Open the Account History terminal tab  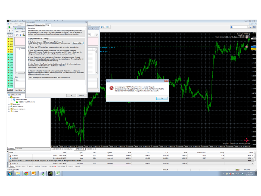pos(21,166)
